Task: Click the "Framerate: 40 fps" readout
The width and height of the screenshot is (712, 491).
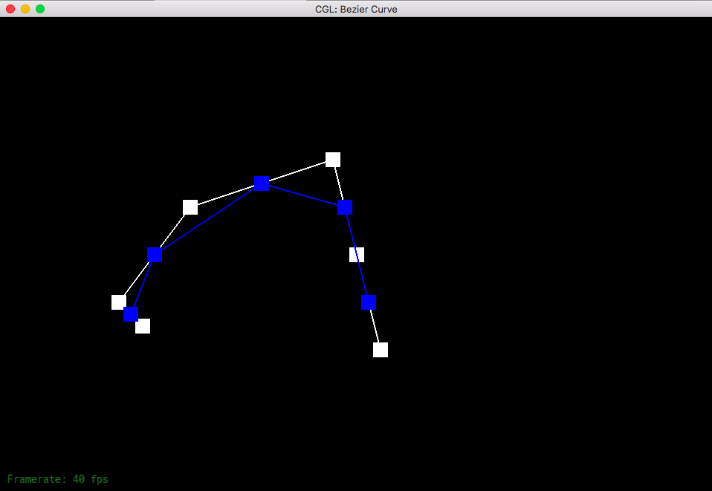Action: click(x=58, y=479)
